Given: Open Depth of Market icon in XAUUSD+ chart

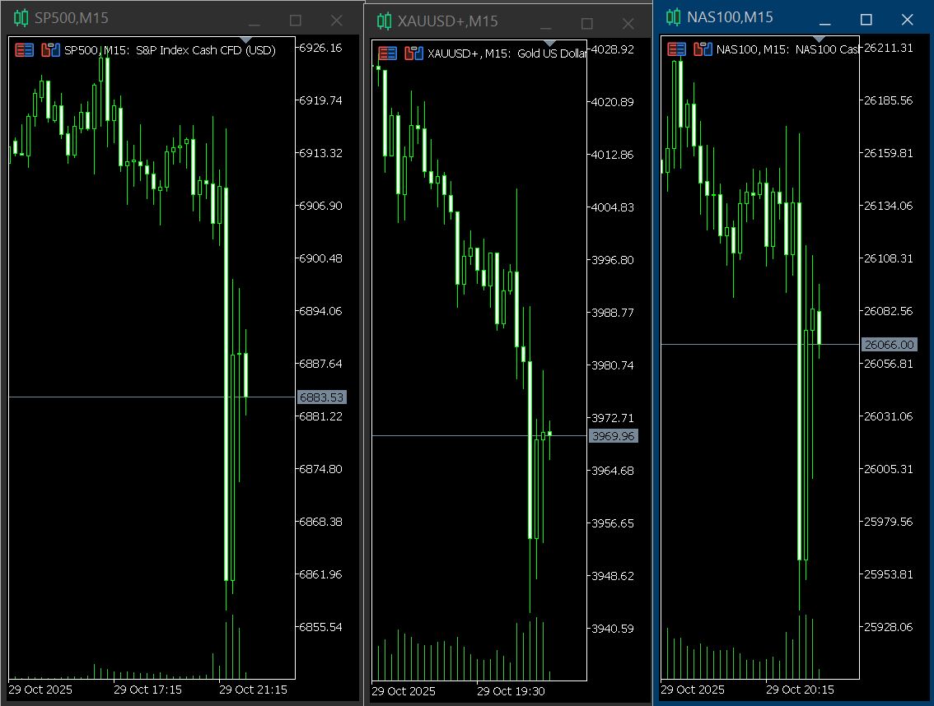Looking at the screenshot, I should [388, 53].
